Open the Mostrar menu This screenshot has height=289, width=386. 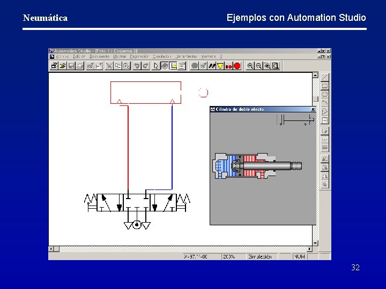(120, 57)
